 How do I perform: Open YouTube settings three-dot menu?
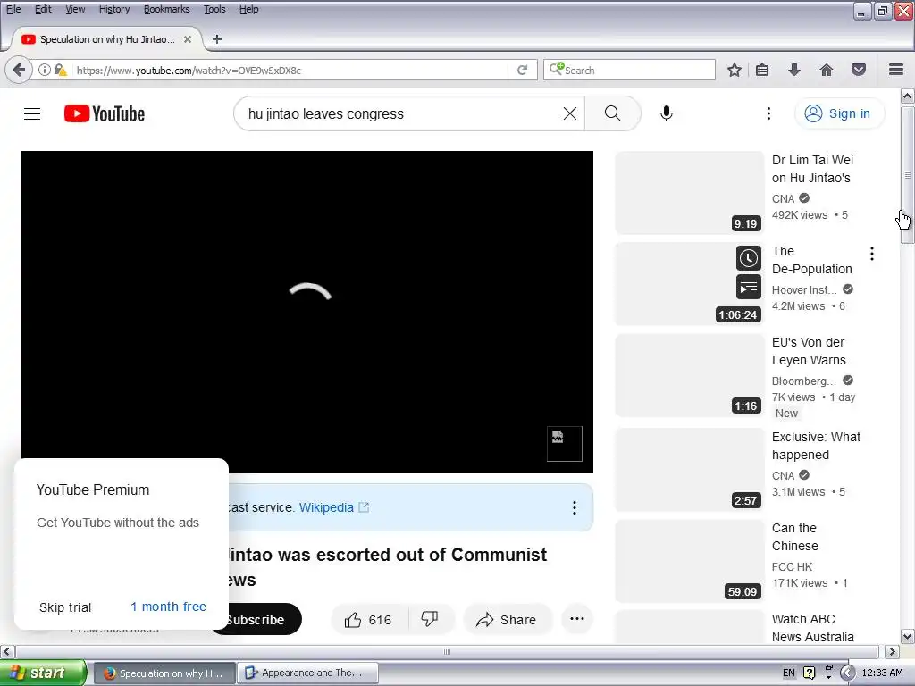click(x=768, y=113)
